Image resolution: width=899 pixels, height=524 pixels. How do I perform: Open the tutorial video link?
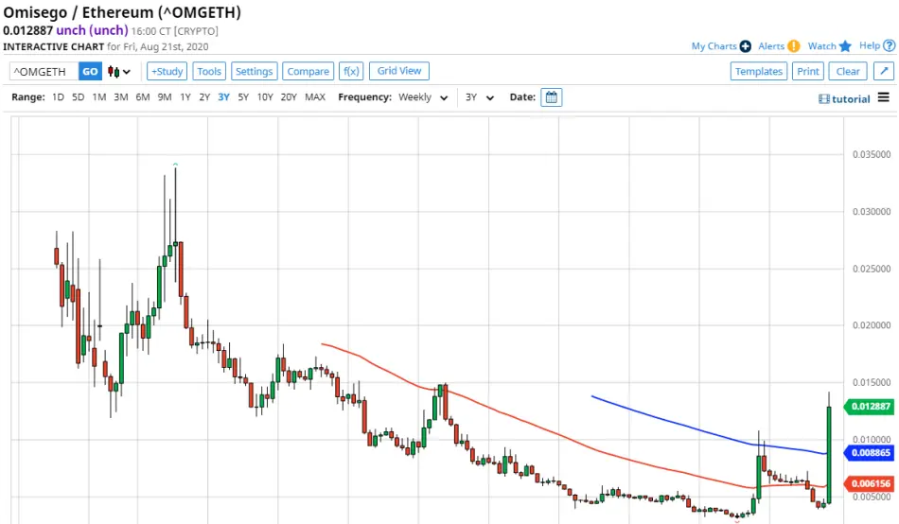point(844,98)
